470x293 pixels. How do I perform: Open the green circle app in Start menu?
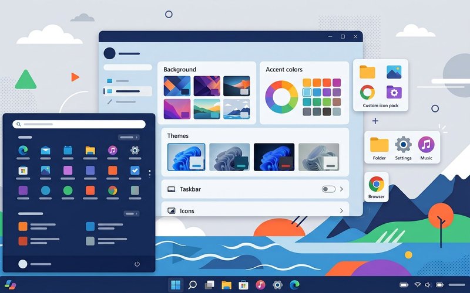click(68, 190)
